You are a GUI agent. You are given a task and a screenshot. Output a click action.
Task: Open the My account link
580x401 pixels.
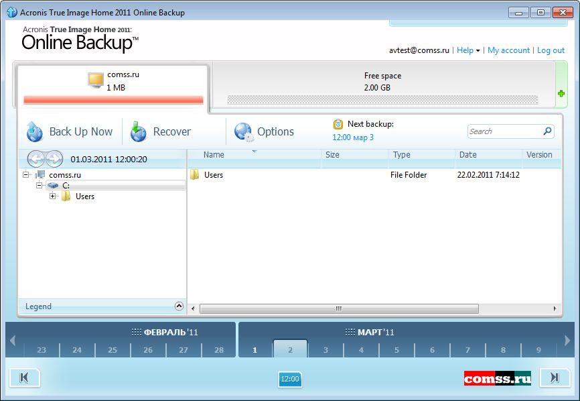point(508,50)
